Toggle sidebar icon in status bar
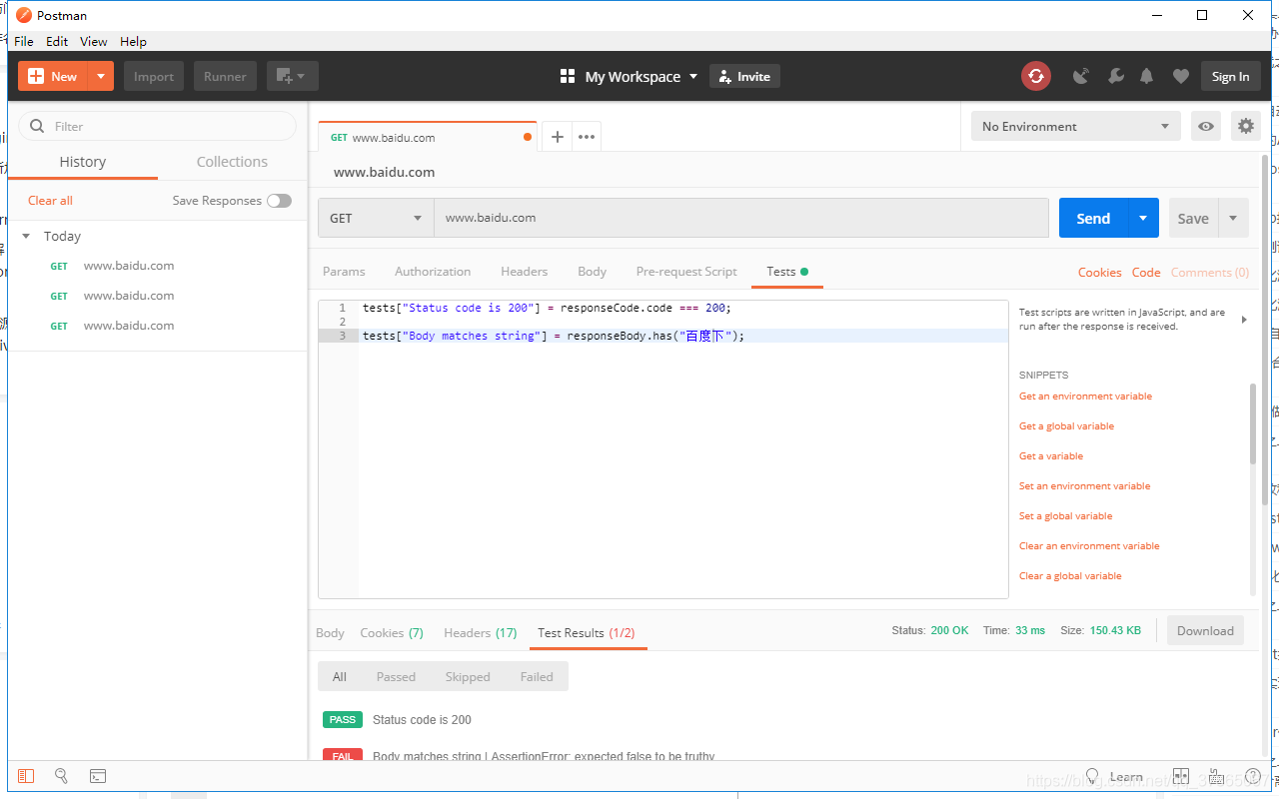 pyautogui.click(x=26, y=776)
